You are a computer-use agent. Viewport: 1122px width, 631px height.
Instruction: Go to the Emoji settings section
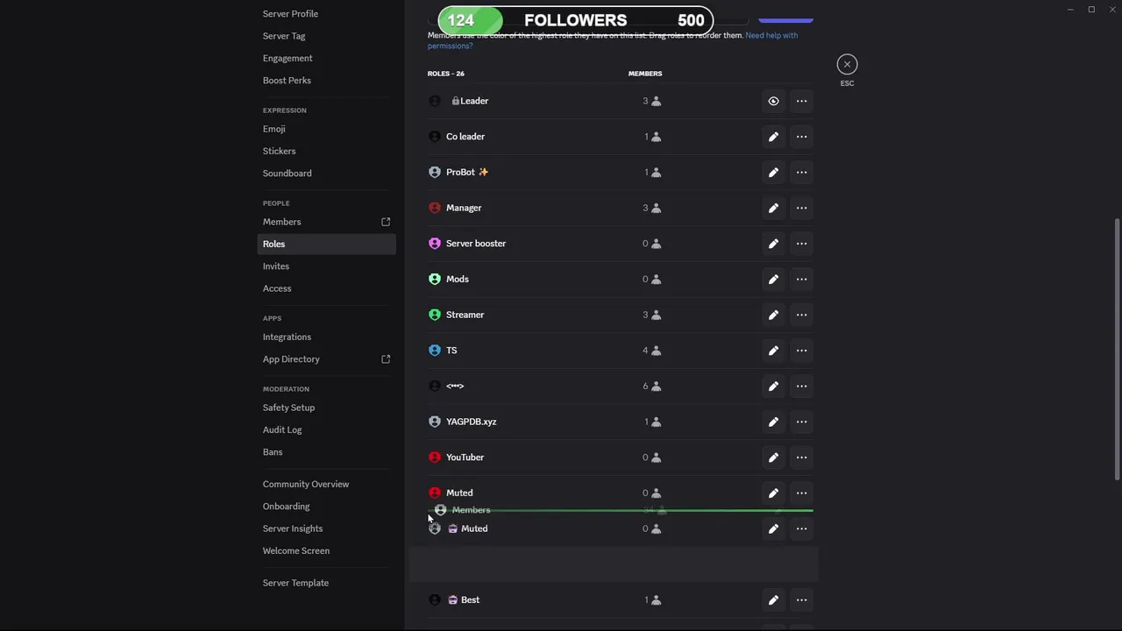click(x=273, y=129)
